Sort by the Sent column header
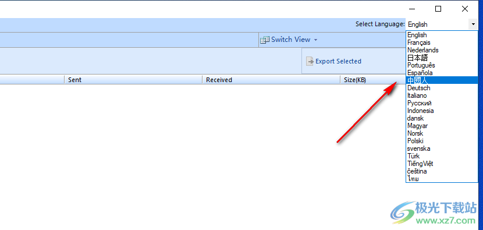The image size is (483, 230). [x=133, y=80]
